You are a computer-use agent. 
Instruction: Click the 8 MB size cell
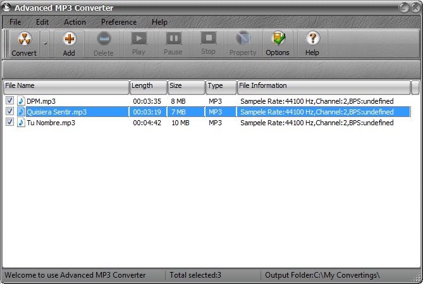point(178,101)
